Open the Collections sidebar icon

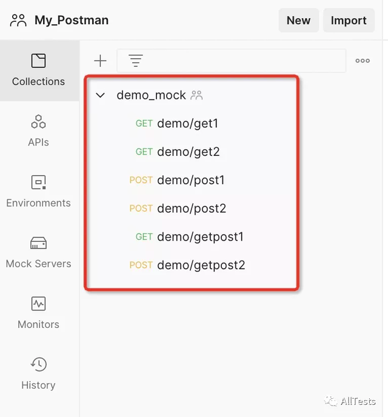pyautogui.click(x=39, y=61)
